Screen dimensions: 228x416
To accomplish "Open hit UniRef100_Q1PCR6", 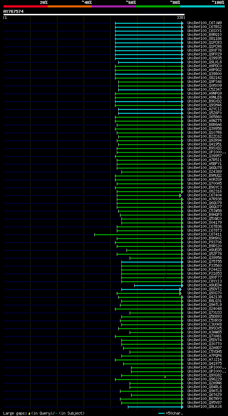I will (204, 46).
